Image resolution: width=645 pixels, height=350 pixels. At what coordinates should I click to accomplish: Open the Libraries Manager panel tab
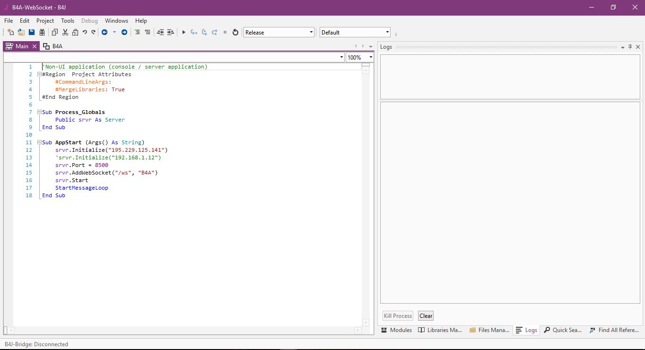[x=440, y=330]
